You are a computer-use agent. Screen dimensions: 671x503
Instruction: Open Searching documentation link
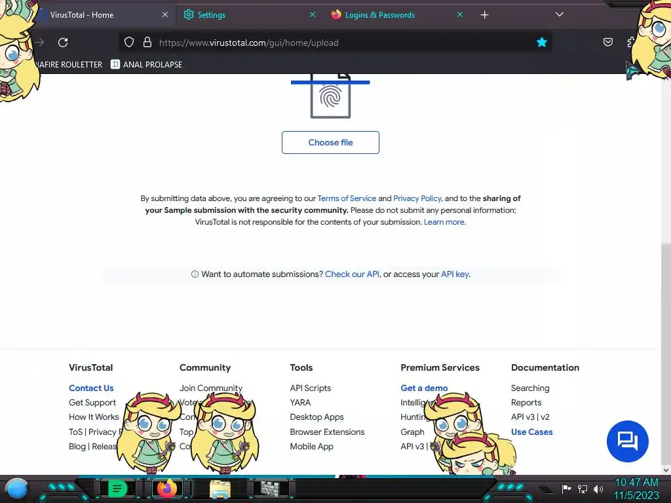tap(530, 388)
